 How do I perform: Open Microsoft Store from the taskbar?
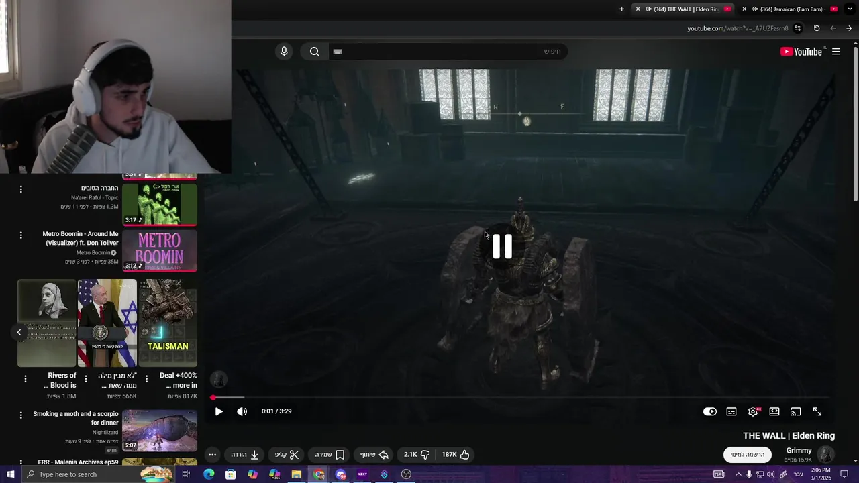[x=231, y=474]
